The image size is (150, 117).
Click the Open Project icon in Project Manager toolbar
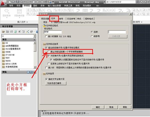pyautogui.click(x=3, y=32)
